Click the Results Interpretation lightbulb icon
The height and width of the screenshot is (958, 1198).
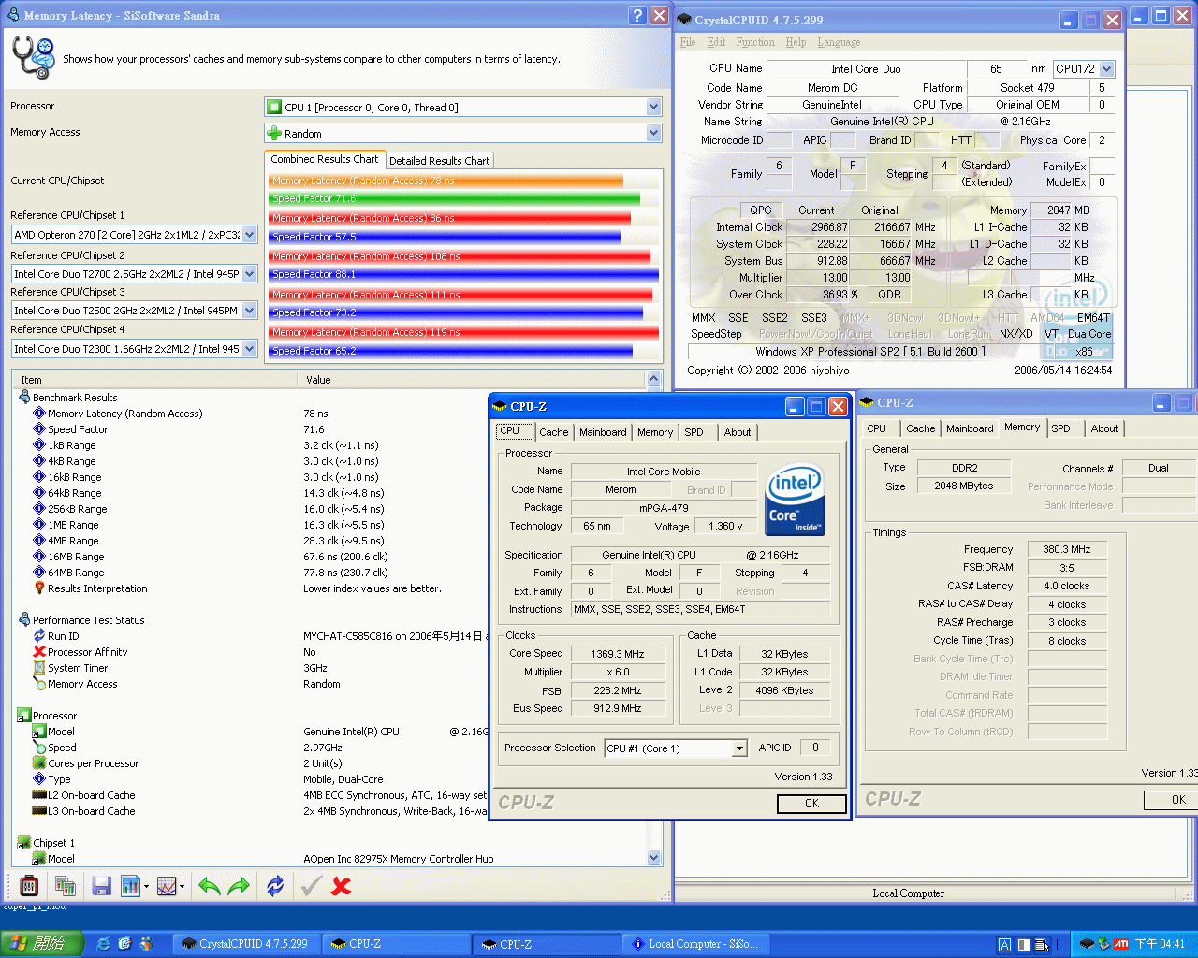coord(39,588)
